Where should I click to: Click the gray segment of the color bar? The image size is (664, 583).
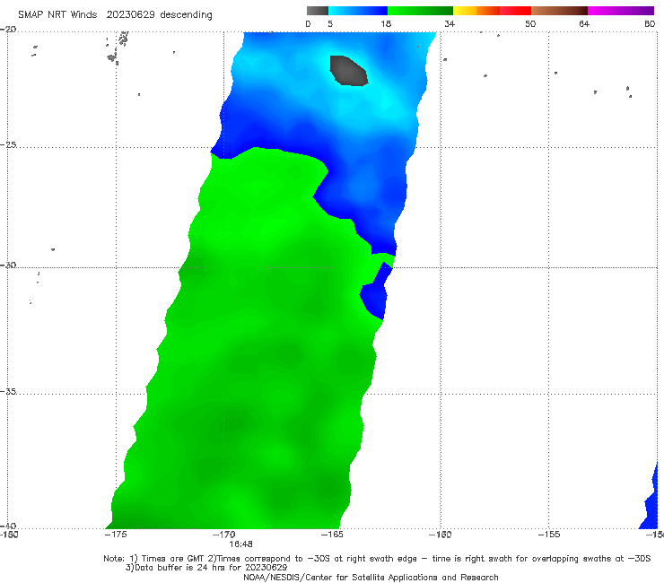tap(318, 11)
